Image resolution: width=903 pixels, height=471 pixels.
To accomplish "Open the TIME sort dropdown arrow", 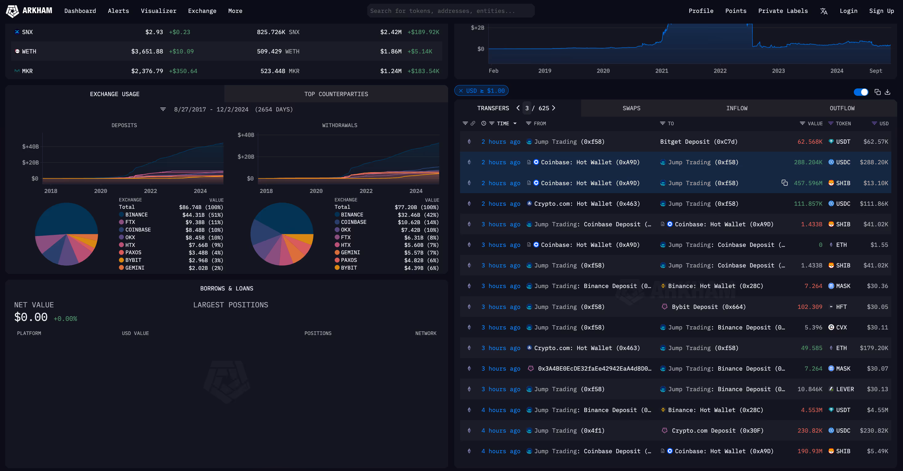I will coord(515,123).
